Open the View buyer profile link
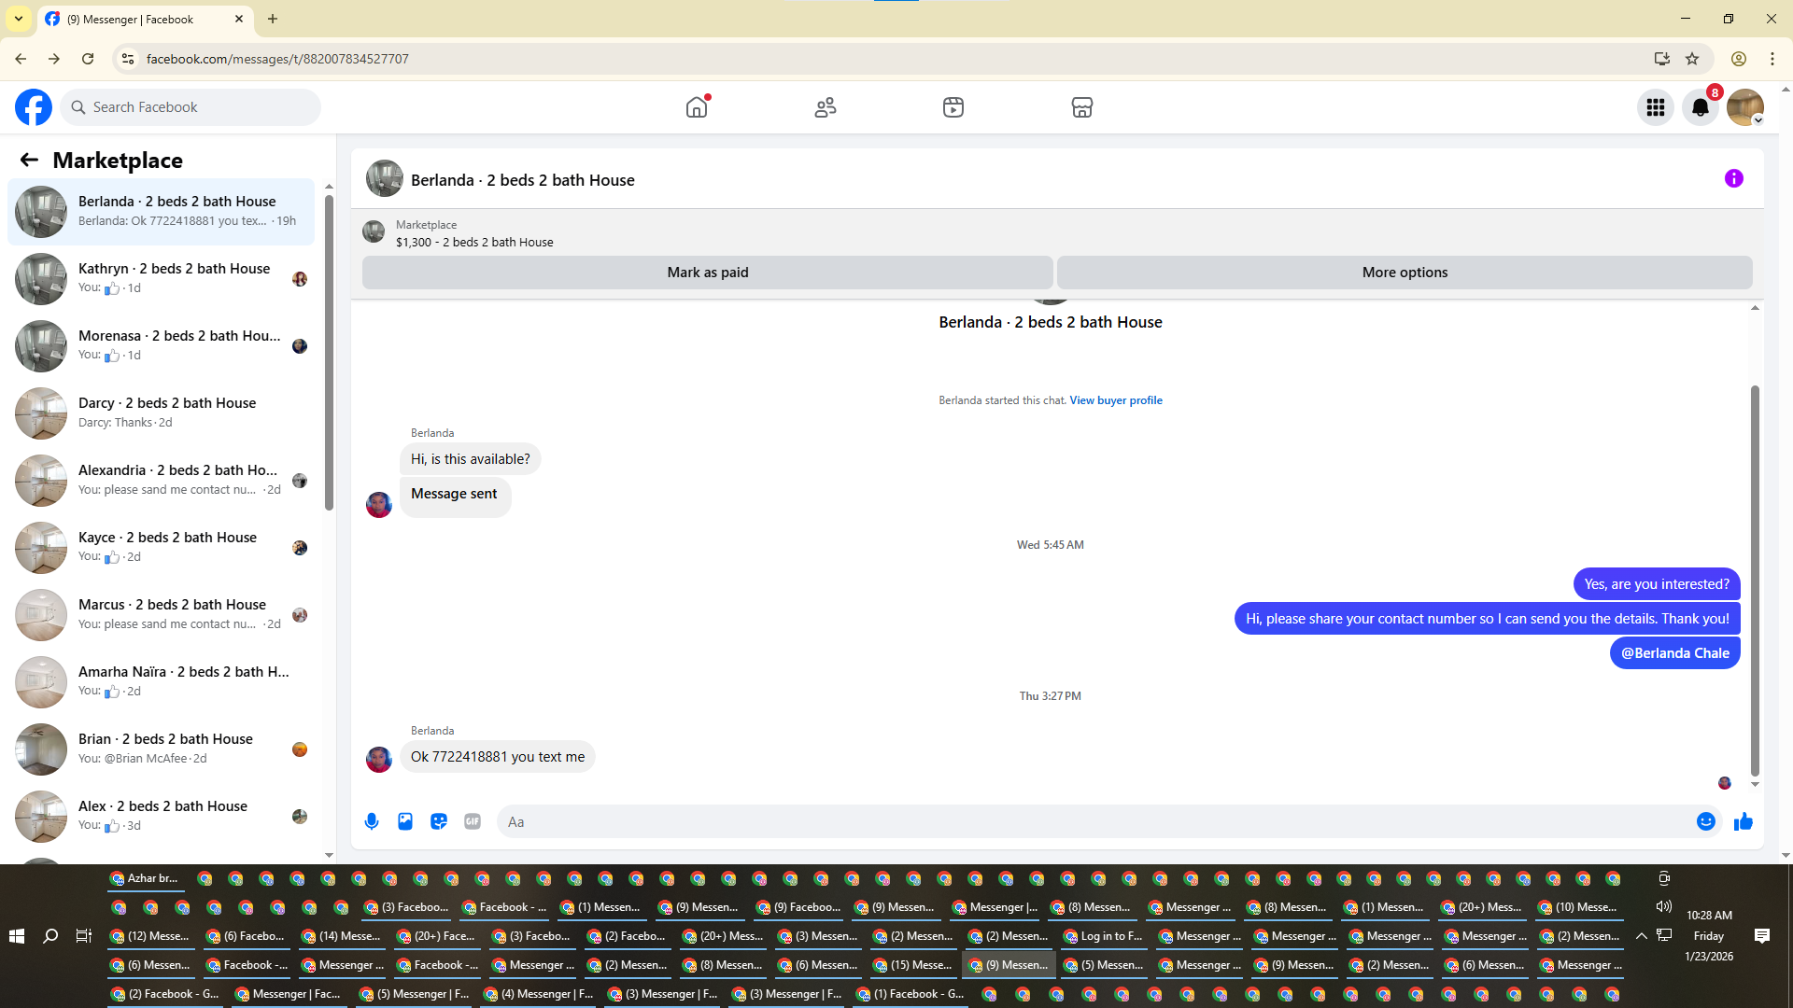The image size is (1793, 1008). [1115, 400]
